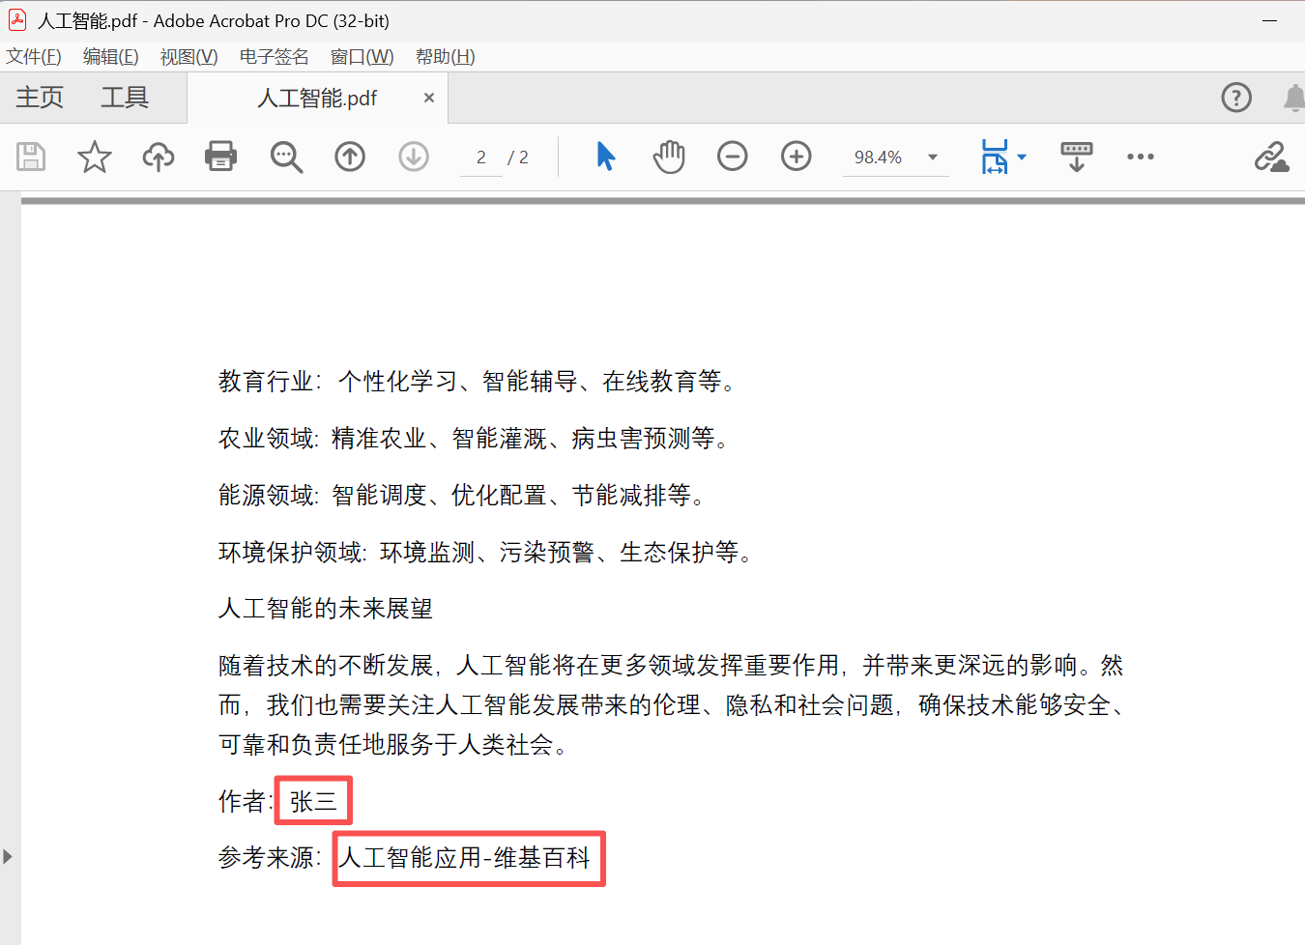Open the Share link tool
The width and height of the screenshot is (1305, 945).
pos(1272,156)
